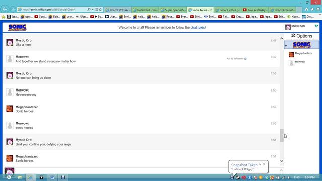The height and width of the screenshot is (181, 322).
Task: Switch to the Chaos Emerald... tab
Action: tap(283, 10)
